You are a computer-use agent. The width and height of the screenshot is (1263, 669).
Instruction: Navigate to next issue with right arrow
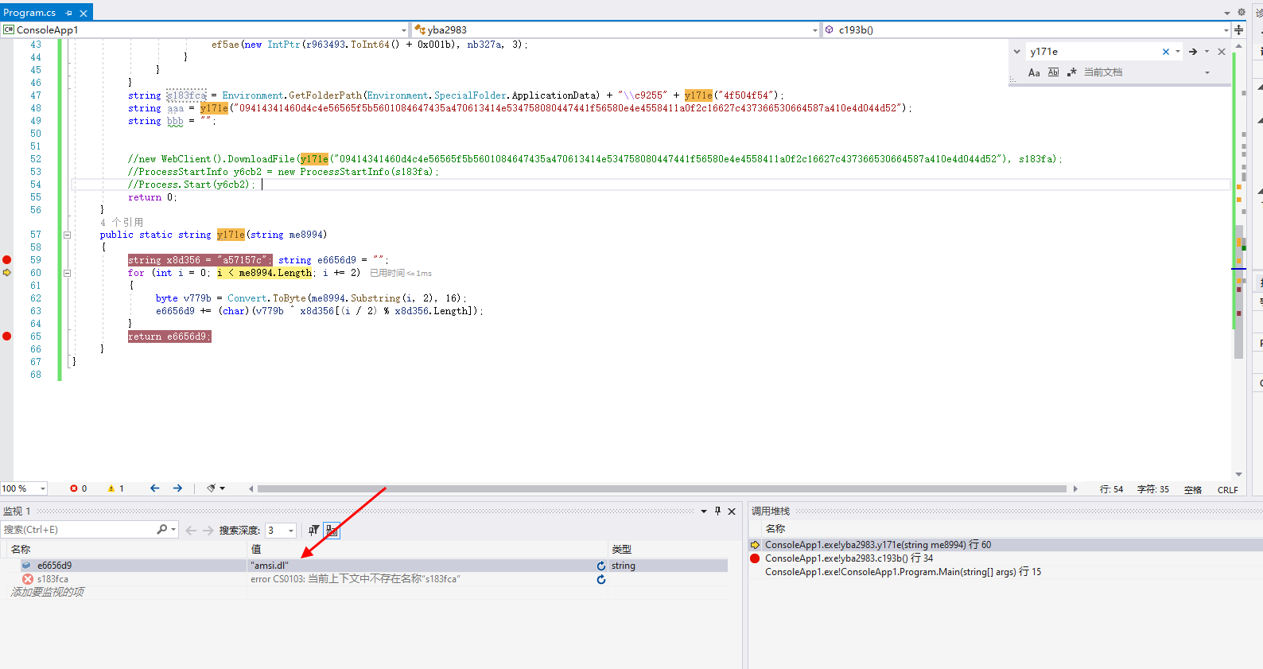(x=177, y=488)
